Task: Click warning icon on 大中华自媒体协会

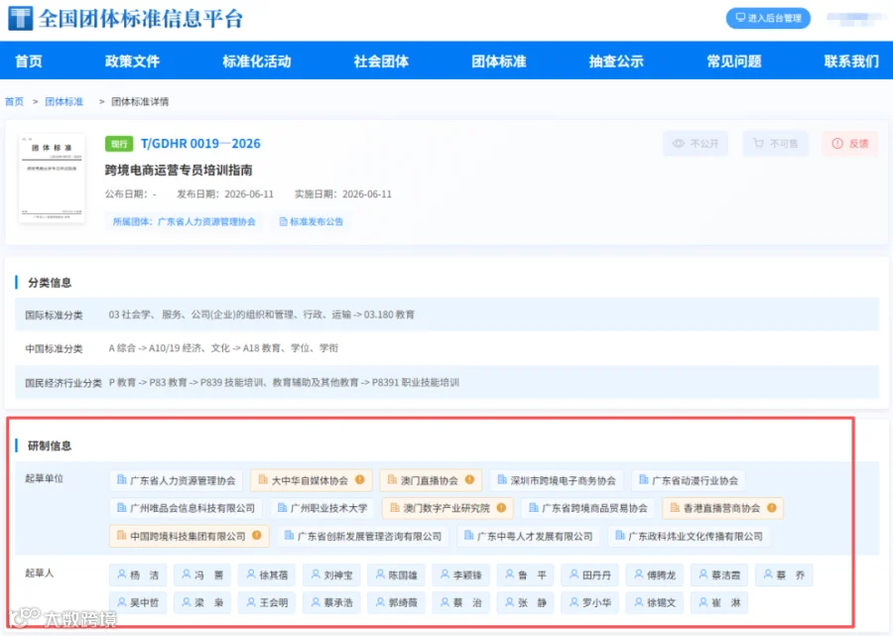Action: tap(360, 479)
